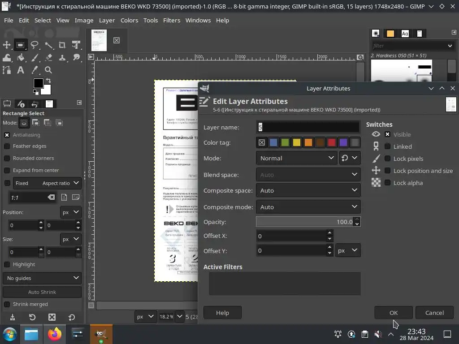The image size is (459, 344).
Task: Select the Crop tool
Action: click(62, 45)
